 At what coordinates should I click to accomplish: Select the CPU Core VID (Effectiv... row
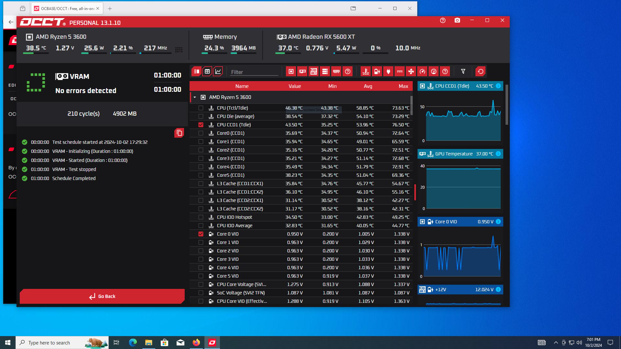tap(301, 301)
